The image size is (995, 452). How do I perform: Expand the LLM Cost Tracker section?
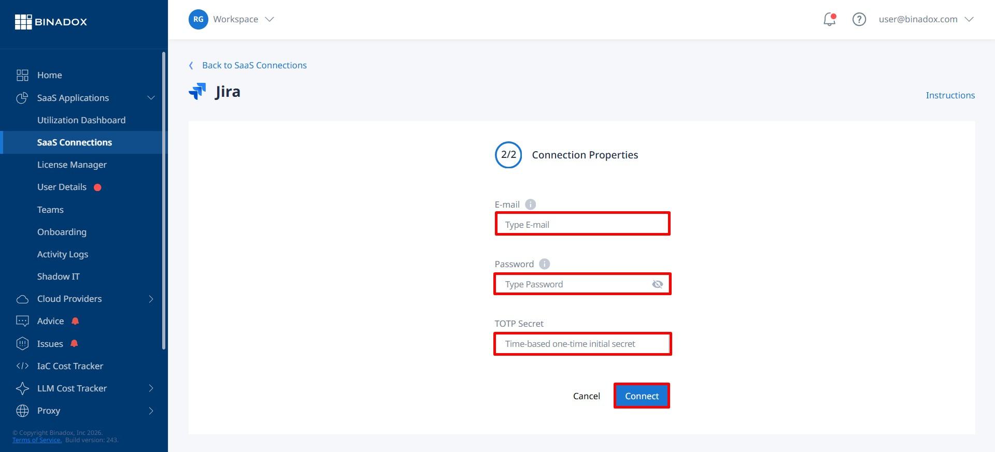pos(151,388)
